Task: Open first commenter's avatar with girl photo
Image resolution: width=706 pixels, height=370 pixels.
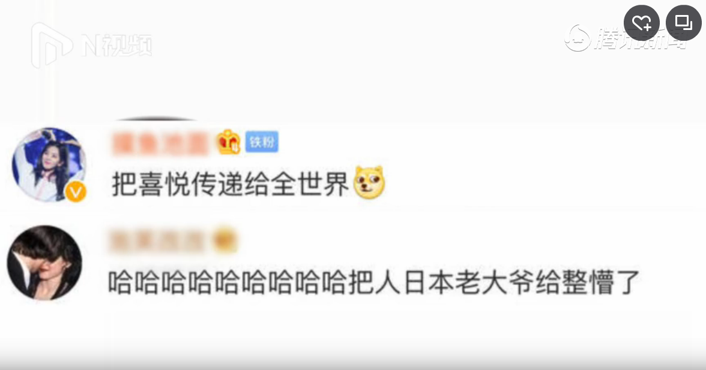Action: (49, 164)
